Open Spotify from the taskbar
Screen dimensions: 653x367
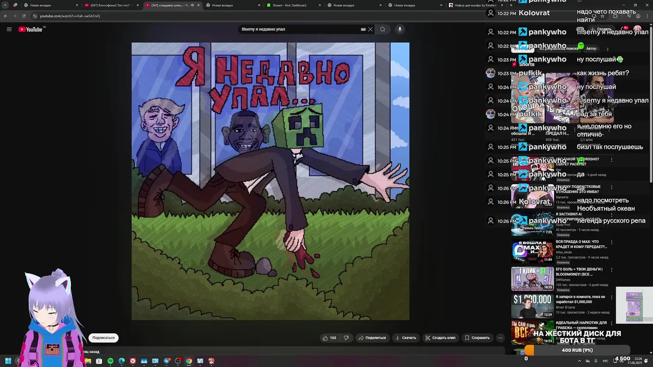pos(110,361)
